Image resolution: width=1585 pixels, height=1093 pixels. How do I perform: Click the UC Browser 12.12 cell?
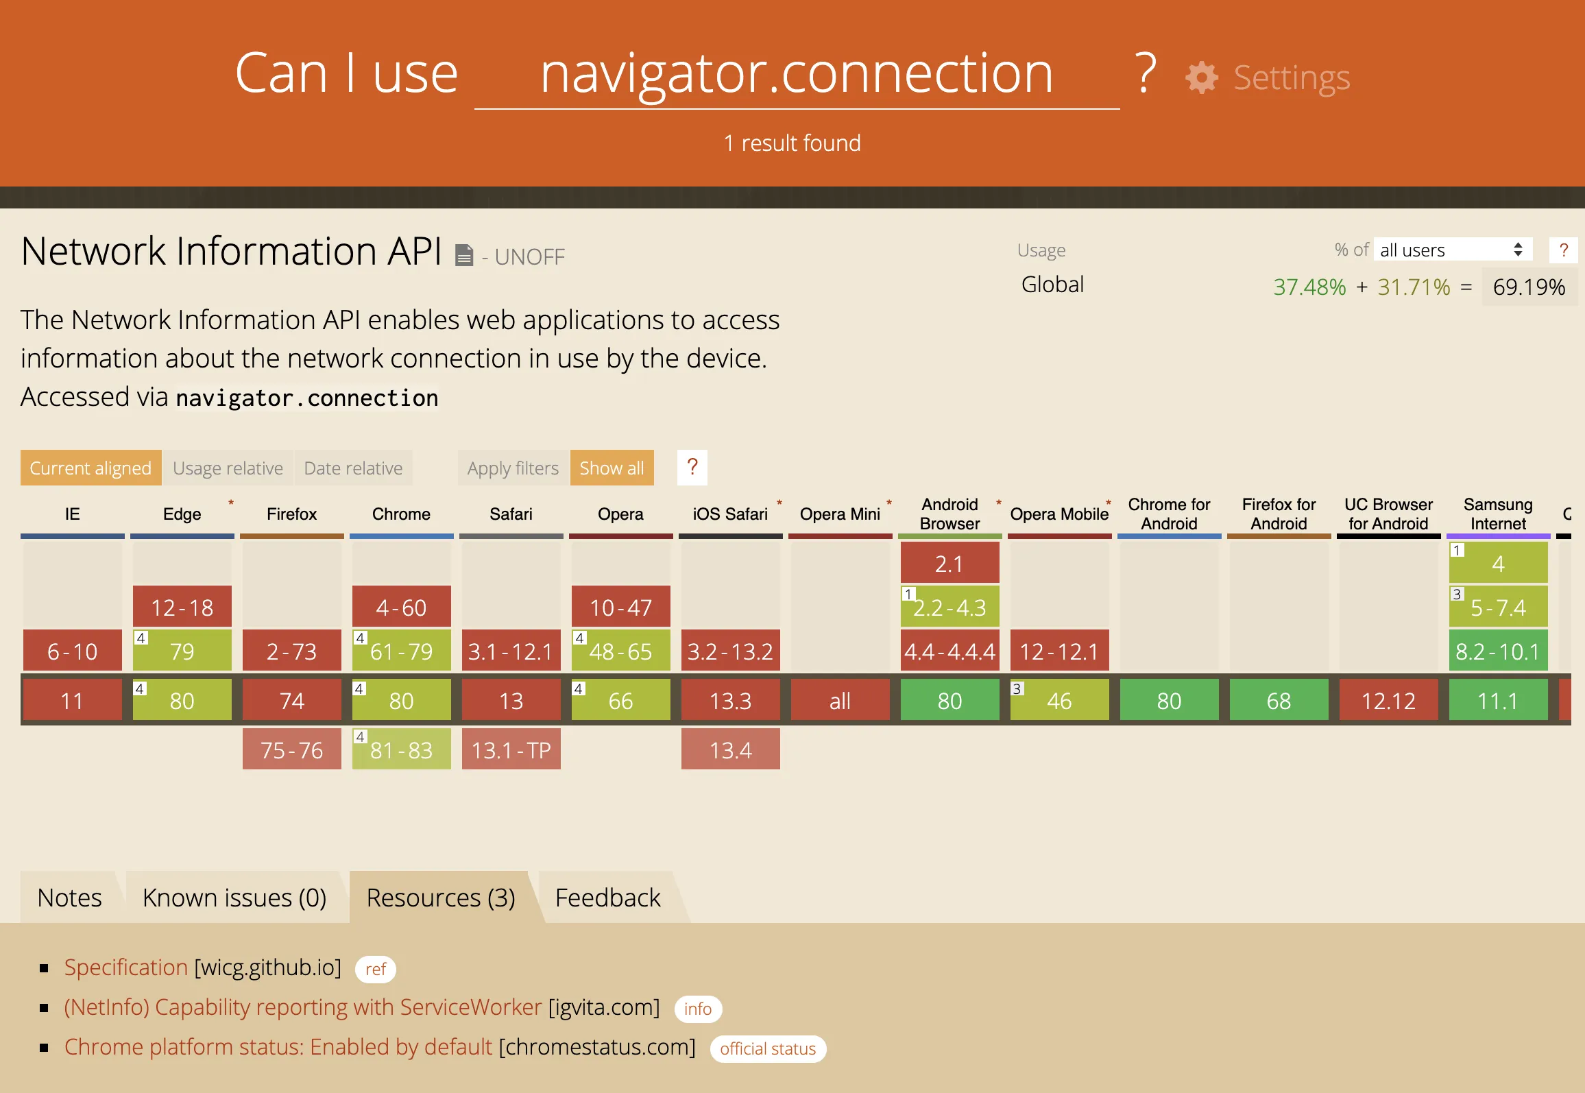coord(1389,701)
